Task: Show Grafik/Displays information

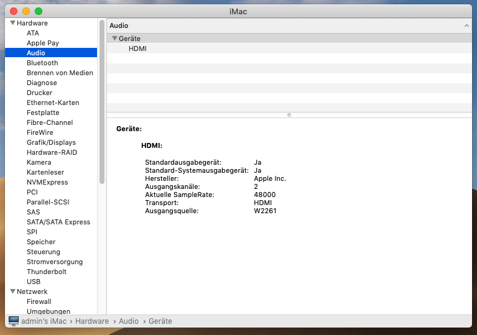Action: tap(51, 142)
